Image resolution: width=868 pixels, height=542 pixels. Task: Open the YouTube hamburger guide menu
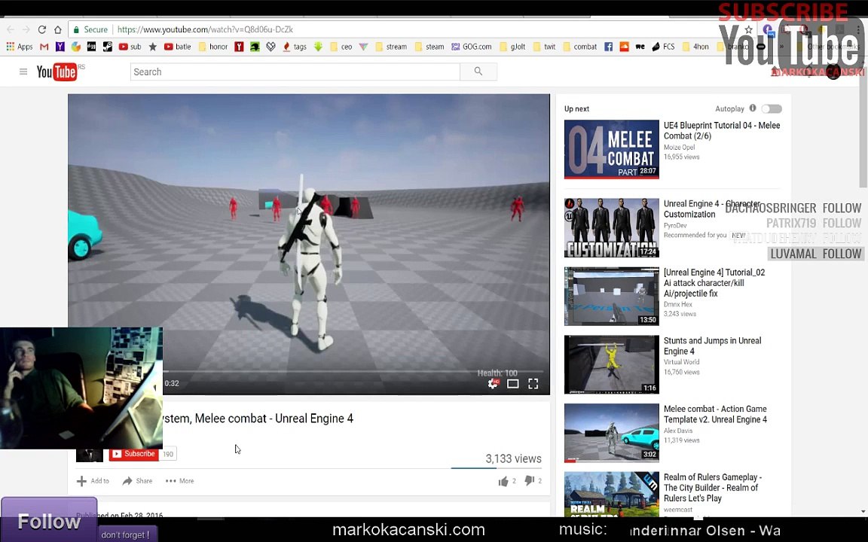click(23, 72)
